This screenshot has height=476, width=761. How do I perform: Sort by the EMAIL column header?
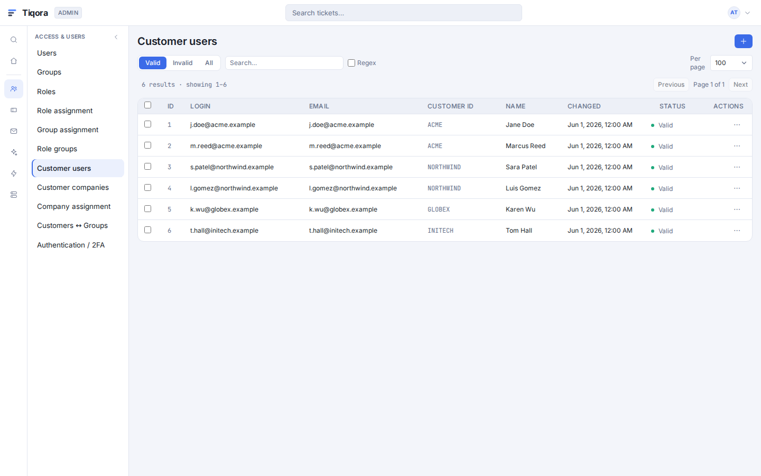point(319,106)
